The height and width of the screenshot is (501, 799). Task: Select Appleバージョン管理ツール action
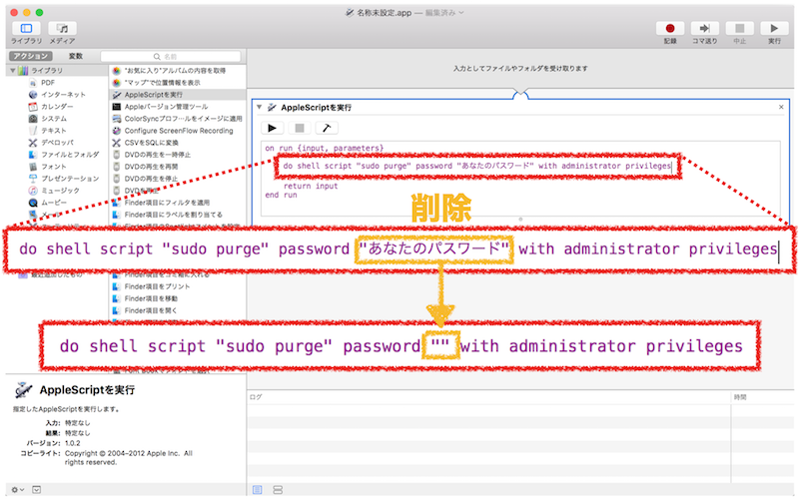point(166,107)
